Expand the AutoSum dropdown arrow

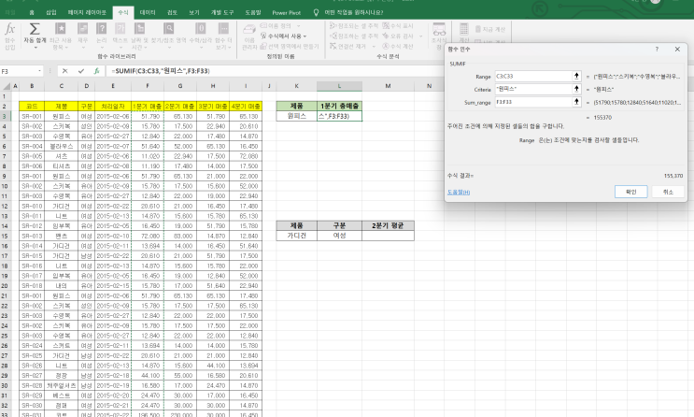point(35,48)
